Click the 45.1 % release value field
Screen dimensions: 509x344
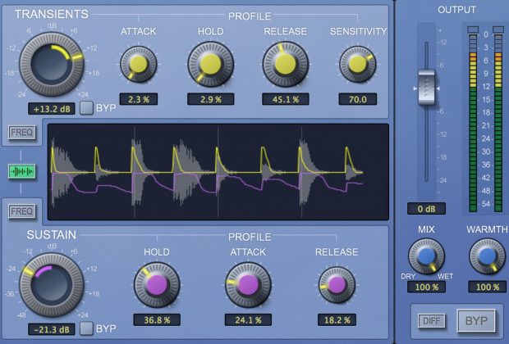pyautogui.click(x=286, y=99)
